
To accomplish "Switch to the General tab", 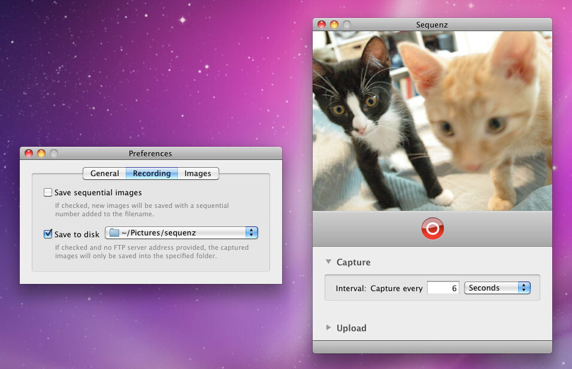I will click(x=105, y=174).
